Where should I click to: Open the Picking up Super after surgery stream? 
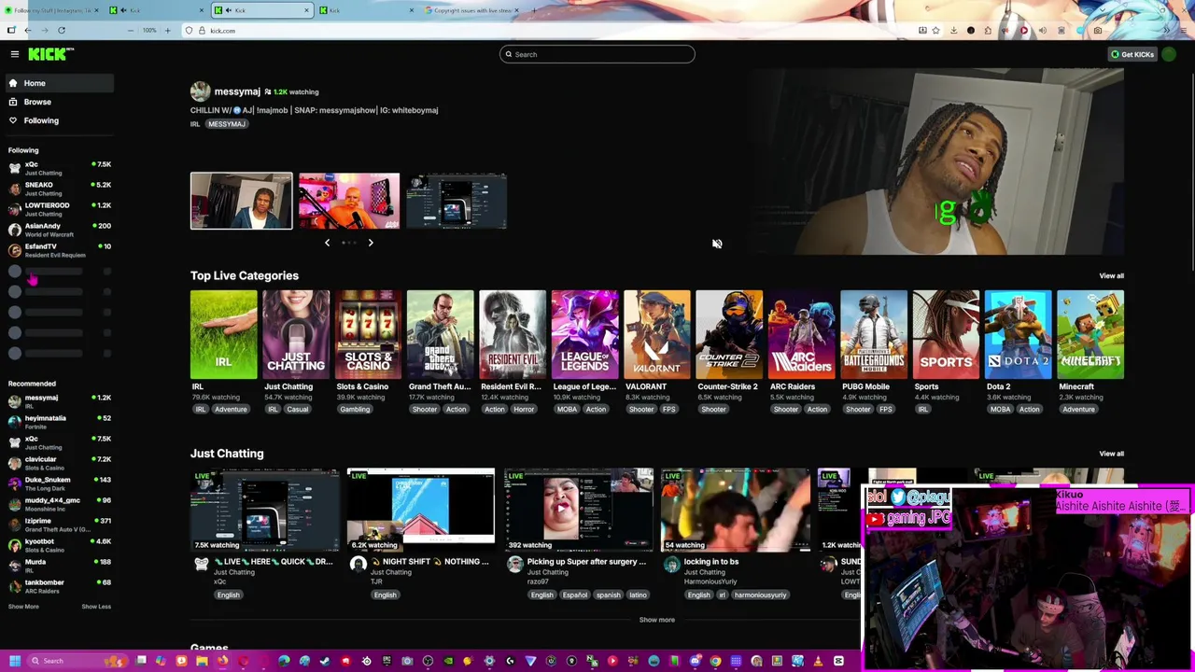[x=578, y=510]
